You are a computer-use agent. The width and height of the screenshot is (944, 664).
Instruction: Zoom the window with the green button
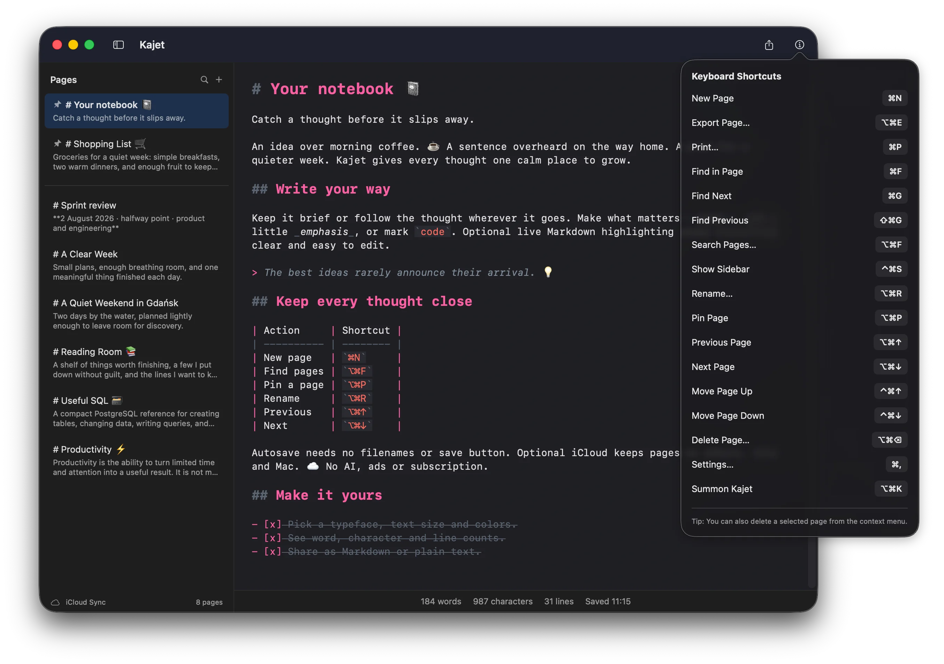[89, 45]
